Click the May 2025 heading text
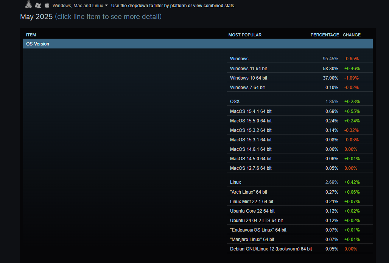Viewport: 389px width, 263px height. tap(36, 17)
